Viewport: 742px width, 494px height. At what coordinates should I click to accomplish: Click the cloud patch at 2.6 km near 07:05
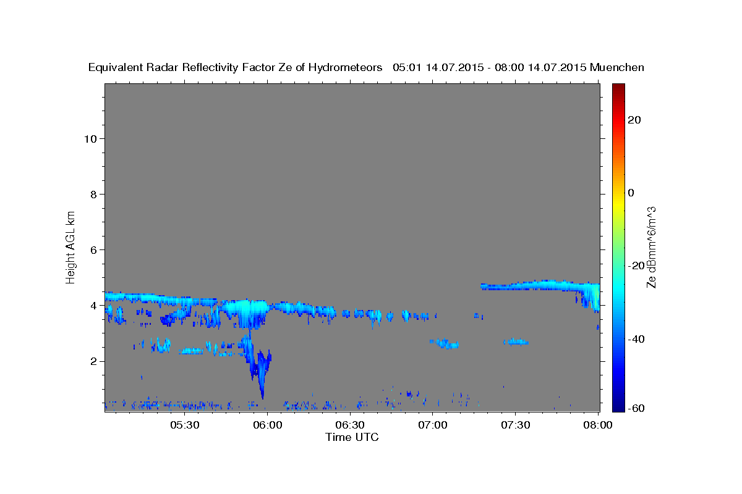pyautogui.click(x=445, y=343)
